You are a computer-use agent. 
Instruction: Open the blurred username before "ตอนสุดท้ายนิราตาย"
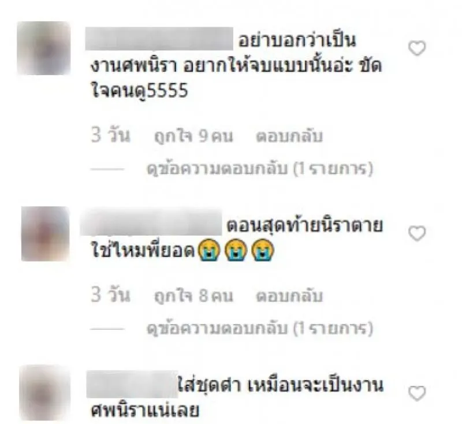(151, 223)
